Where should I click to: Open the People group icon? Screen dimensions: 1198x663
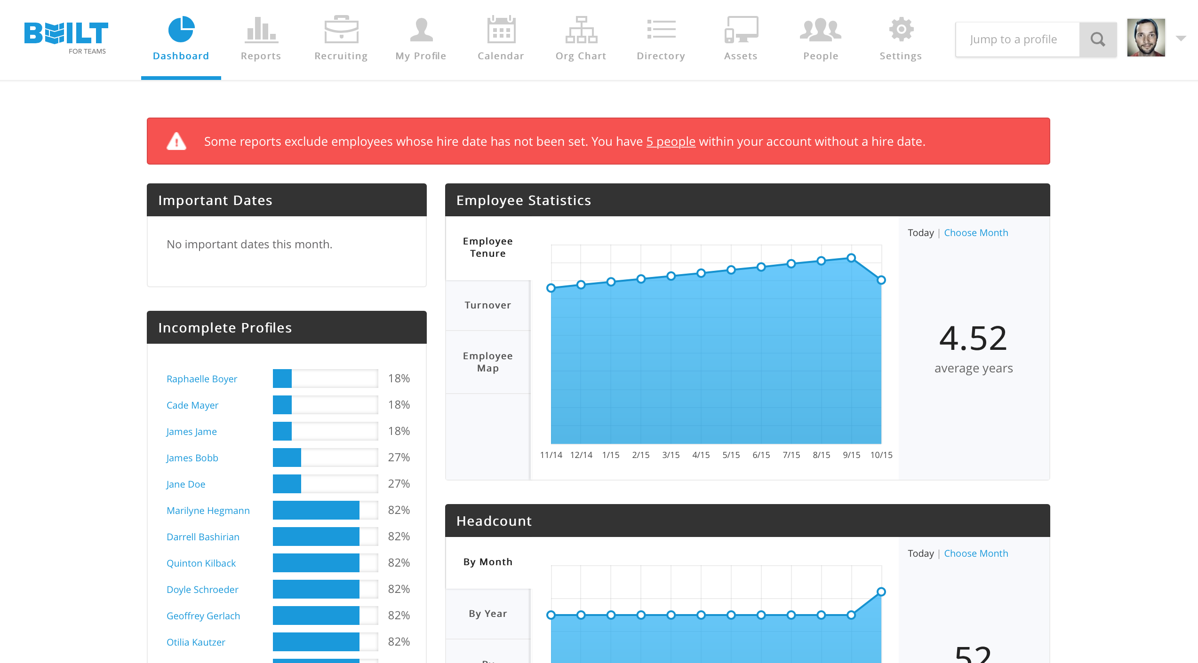click(821, 30)
